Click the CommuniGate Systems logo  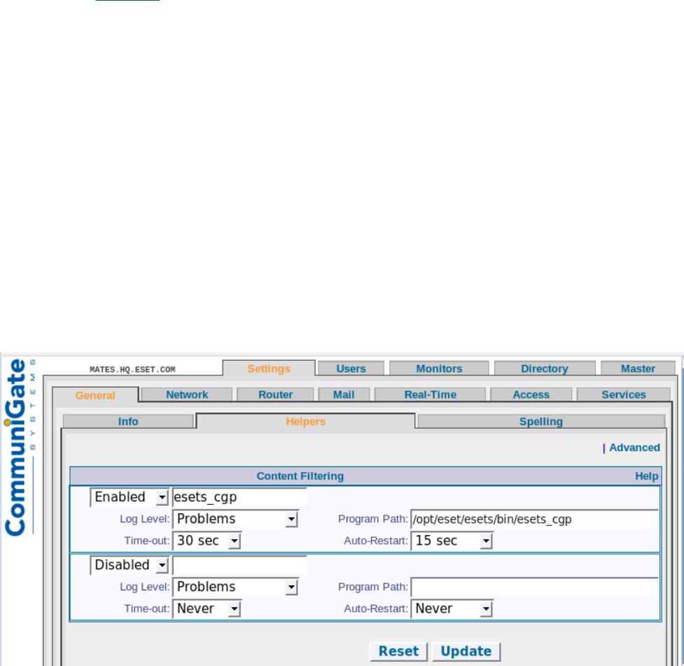(x=19, y=447)
